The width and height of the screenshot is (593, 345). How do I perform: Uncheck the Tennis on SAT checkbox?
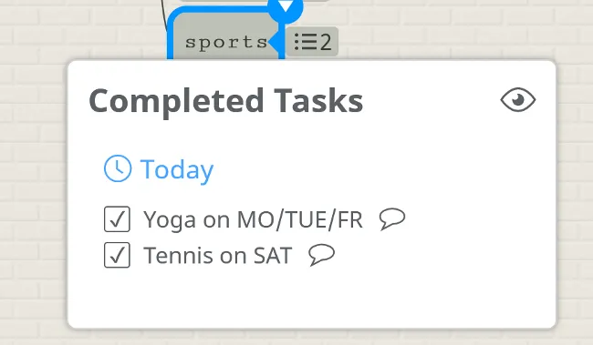pos(117,255)
